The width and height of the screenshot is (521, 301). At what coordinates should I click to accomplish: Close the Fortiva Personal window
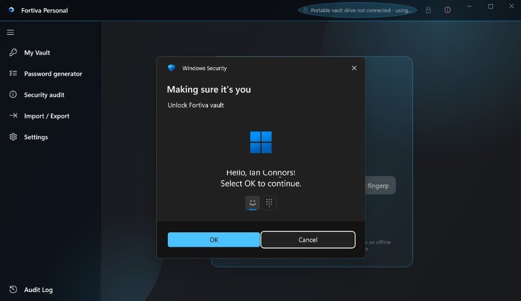pyautogui.click(x=512, y=6)
